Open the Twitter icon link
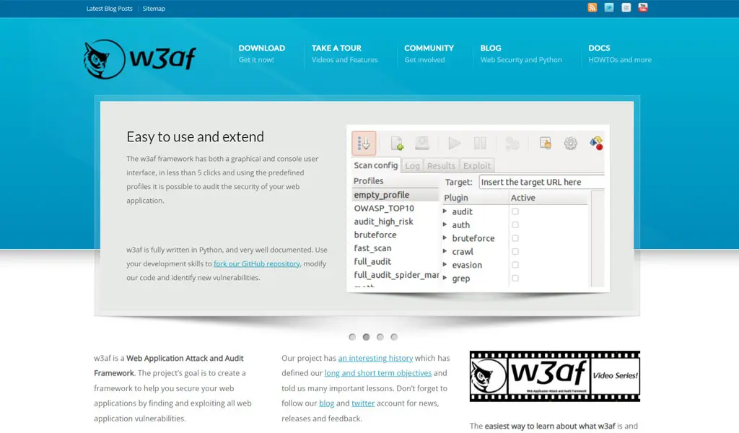This screenshot has width=739, height=433. (609, 8)
